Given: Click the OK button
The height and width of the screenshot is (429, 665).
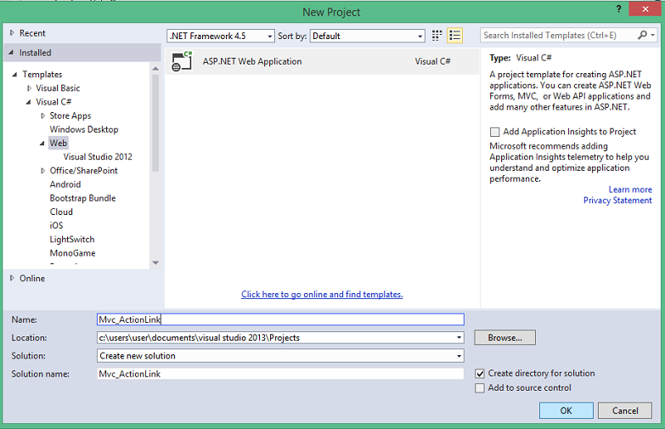Looking at the screenshot, I should (566, 410).
